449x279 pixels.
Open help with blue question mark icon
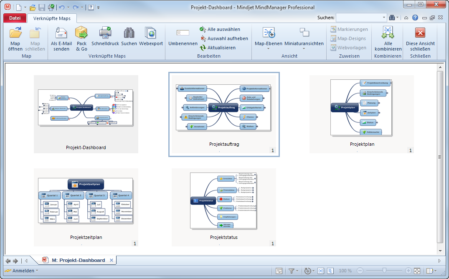tap(415, 18)
